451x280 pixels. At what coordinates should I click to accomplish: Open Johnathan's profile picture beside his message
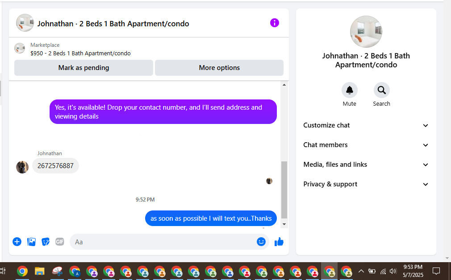click(22, 167)
